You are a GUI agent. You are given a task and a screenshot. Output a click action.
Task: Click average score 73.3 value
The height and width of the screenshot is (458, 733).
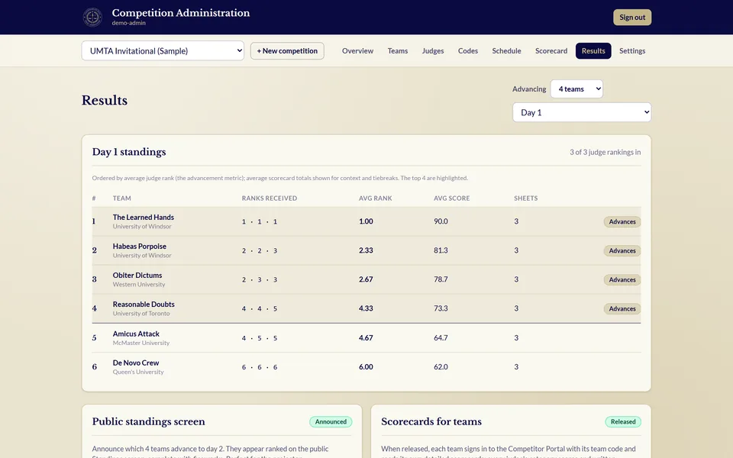pyautogui.click(x=441, y=308)
